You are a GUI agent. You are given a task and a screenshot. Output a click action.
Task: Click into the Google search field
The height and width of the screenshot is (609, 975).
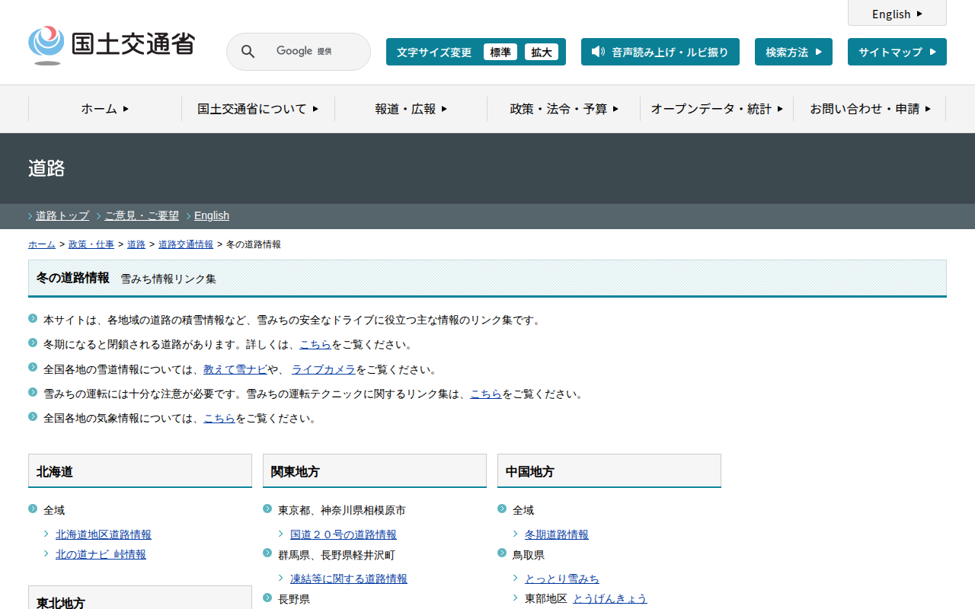(x=312, y=52)
